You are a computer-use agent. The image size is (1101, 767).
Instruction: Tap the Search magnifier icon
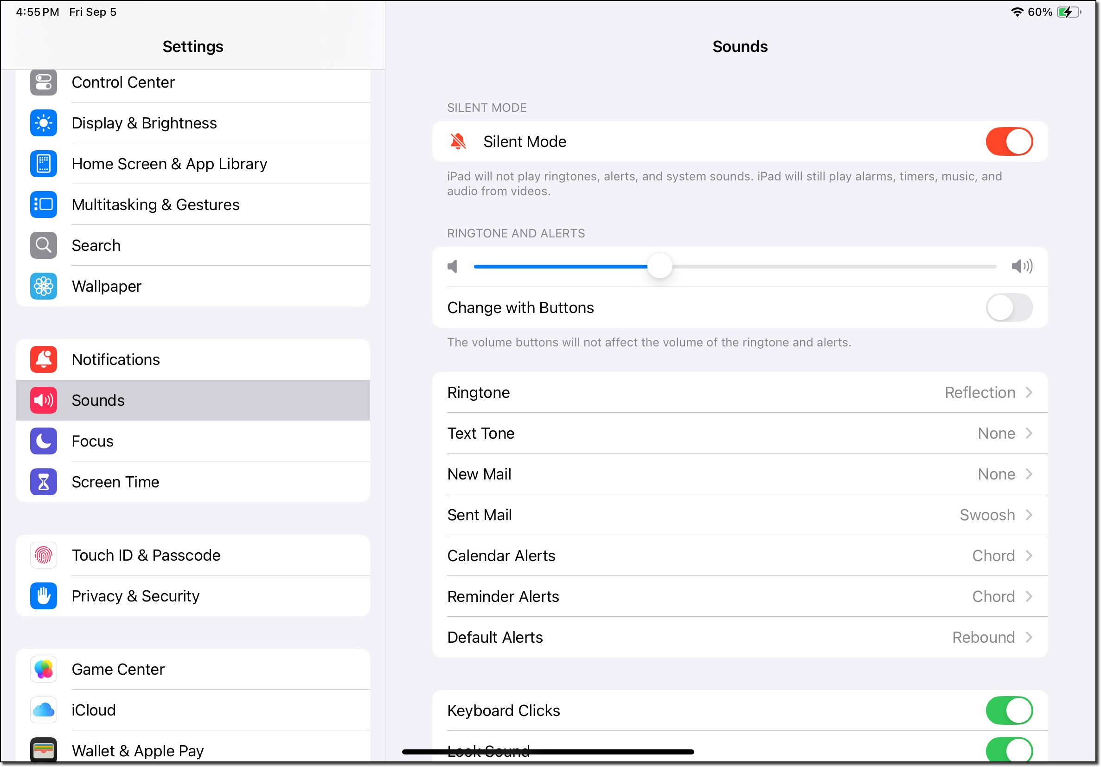[x=44, y=245]
